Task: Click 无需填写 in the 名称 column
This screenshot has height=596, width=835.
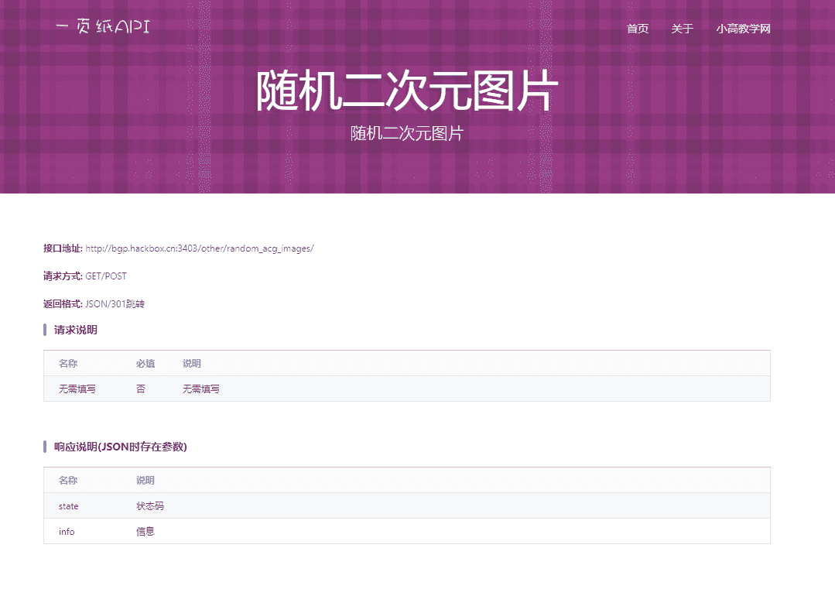Action: 77,389
